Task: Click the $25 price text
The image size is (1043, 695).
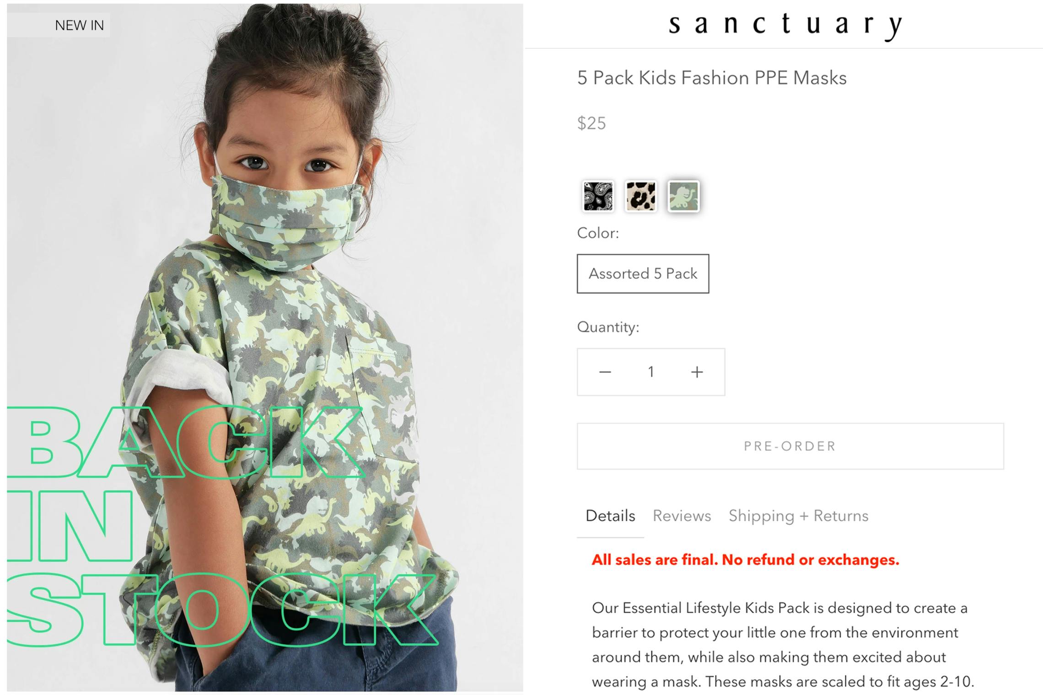Action: 591,123
